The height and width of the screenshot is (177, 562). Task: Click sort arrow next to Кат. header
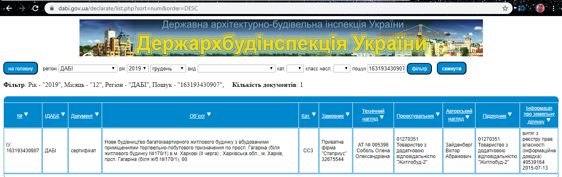pyautogui.click(x=314, y=114)
